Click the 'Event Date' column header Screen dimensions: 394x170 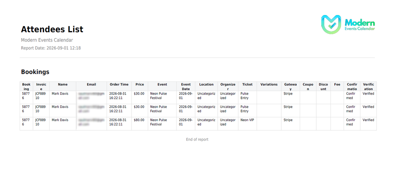point(186,87)
